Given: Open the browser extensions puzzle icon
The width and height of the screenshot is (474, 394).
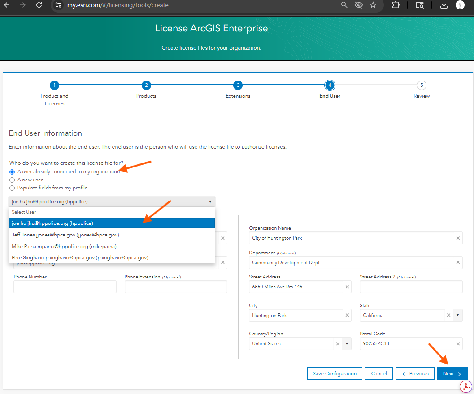Looking at the screenshot, I should [x=396, y=5].
